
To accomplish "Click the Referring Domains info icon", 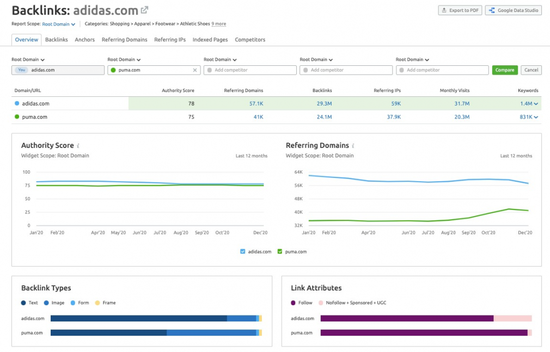I will 353,146.
